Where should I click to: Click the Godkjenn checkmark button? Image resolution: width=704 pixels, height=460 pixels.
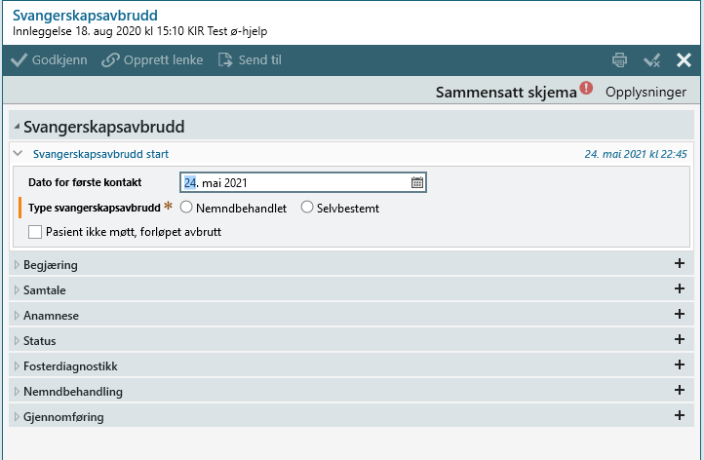[x=49, y=60]
